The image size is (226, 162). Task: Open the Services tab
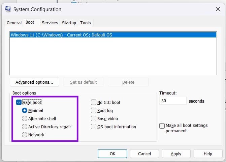[x=50, y=23]
